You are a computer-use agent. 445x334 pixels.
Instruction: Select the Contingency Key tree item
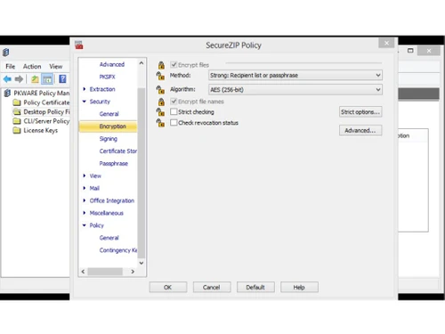[118, 250]
